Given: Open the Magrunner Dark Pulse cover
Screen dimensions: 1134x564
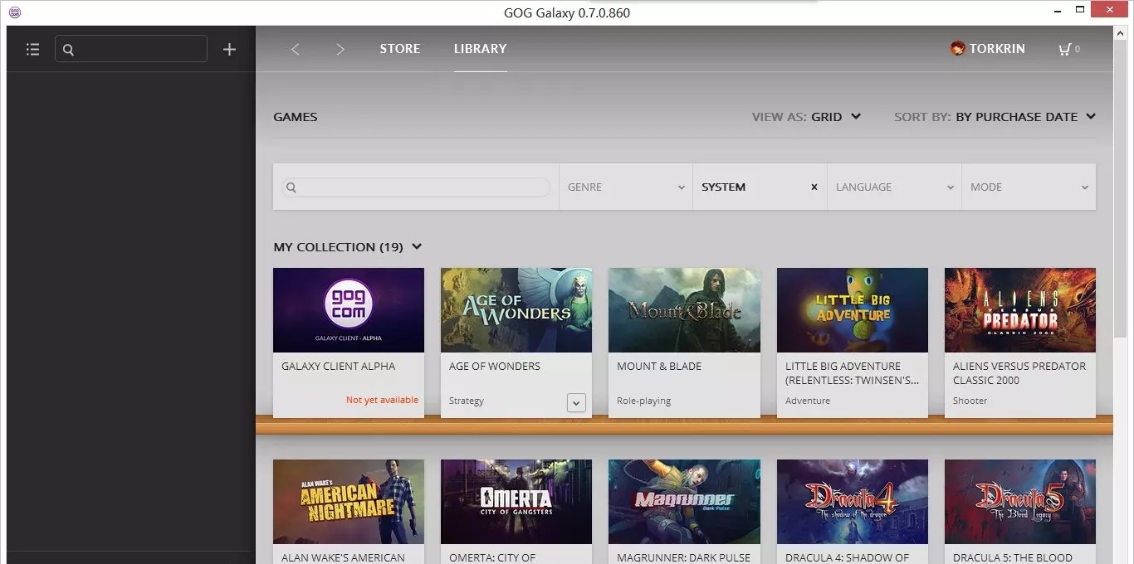Looking at the screenshot, I should [684, 502].
